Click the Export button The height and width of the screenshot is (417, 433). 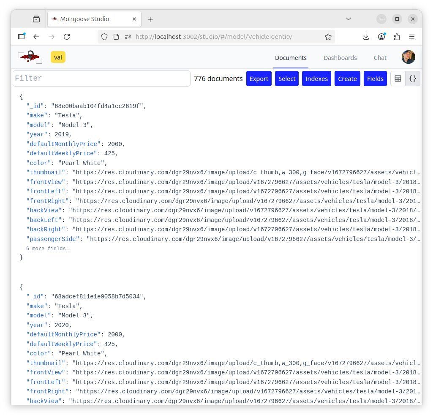259,79
